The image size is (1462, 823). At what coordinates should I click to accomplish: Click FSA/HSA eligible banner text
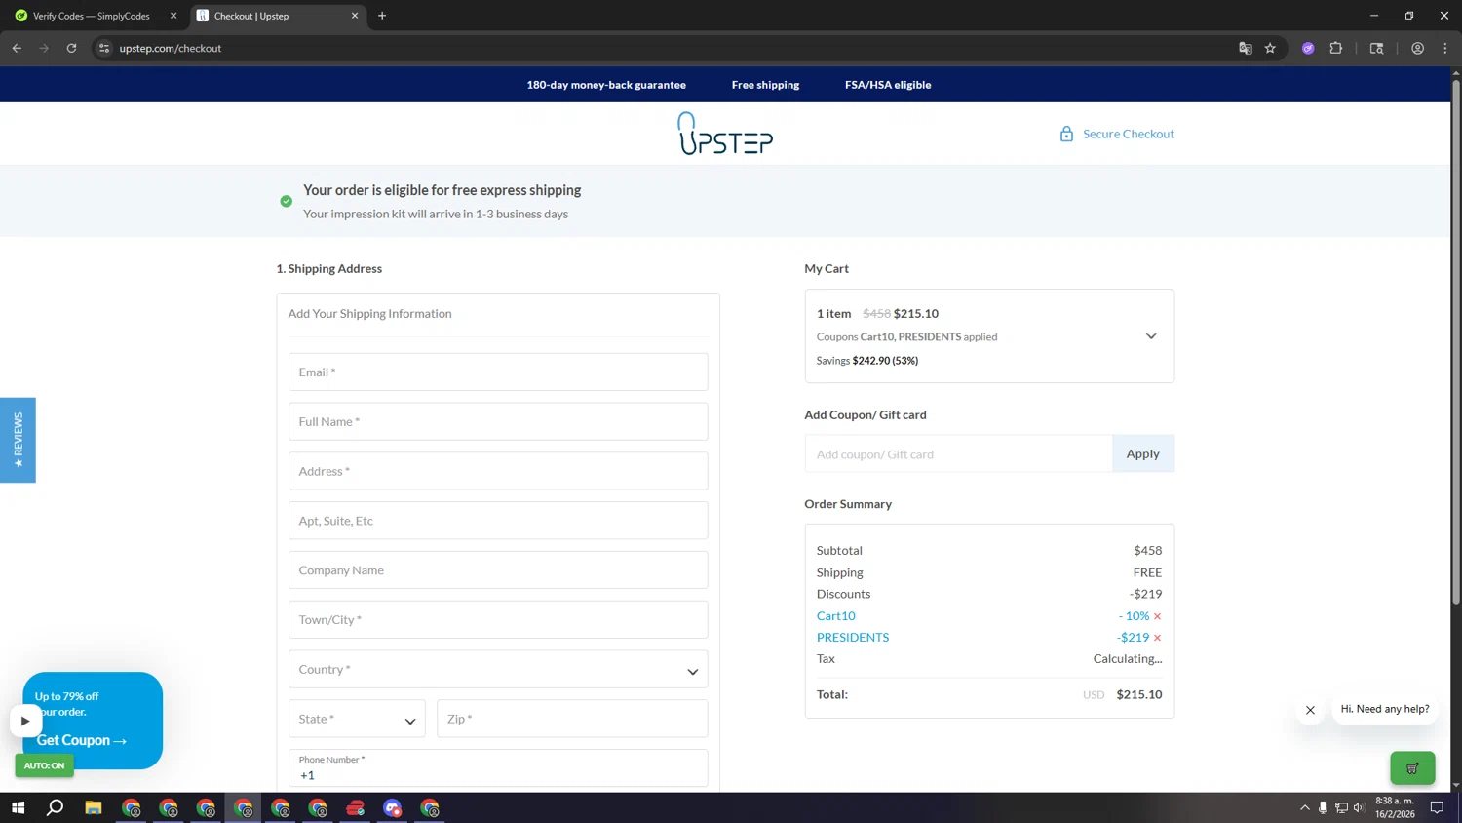(x=888, y=85)
